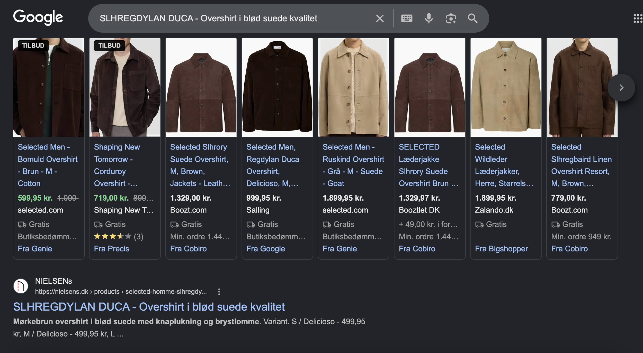
Task: Click the three-review star rating
Action: click(x=118, y=236)
